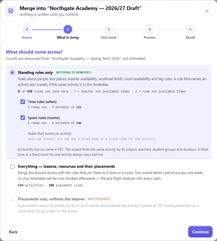Click the NOT POSSIBLE badge
The height and width of the screenshot is (241, 217).
pos(99,199)
